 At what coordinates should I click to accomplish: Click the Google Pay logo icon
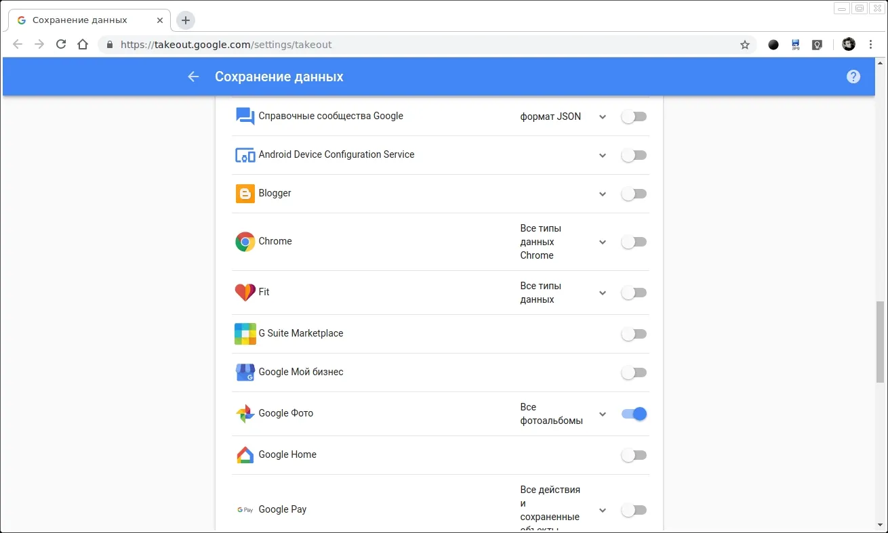click(x=245, y=510)
